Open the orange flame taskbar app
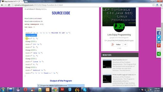This screenshot has height=92, width=163. click(x=77, y=90)
